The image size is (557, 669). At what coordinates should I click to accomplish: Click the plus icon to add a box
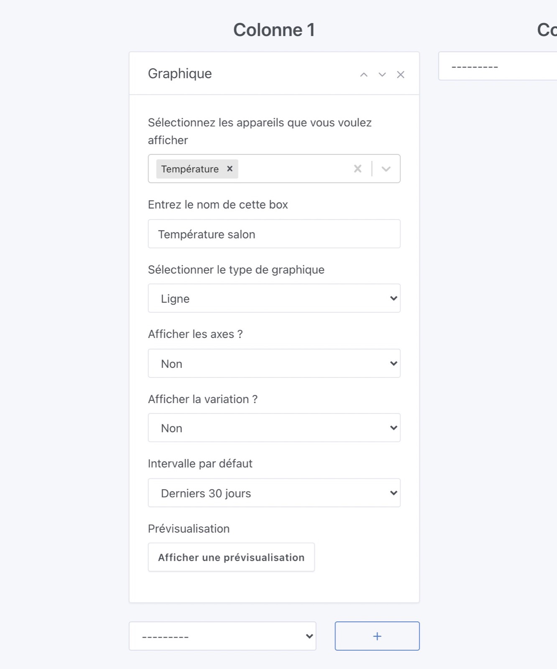coord(377,636)
